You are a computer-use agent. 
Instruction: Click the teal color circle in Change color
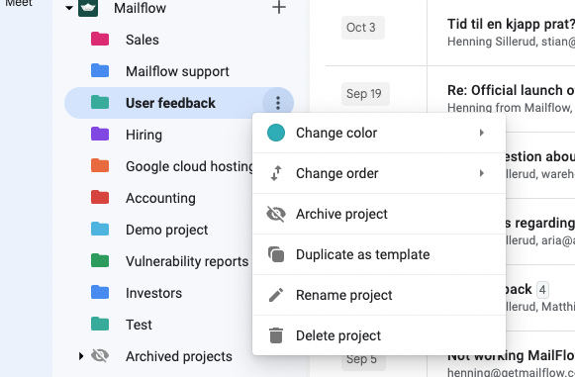pyautogui.click(x=276, y=133)
